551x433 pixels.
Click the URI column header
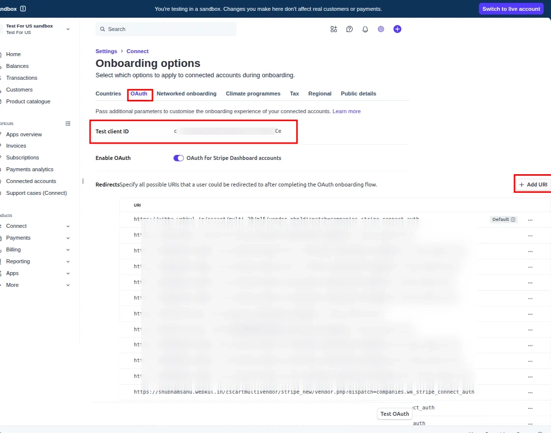tap(137, 205)
